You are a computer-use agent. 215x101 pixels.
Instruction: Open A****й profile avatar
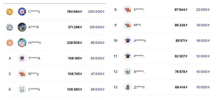pyautogui.click(x=22, y=27)
